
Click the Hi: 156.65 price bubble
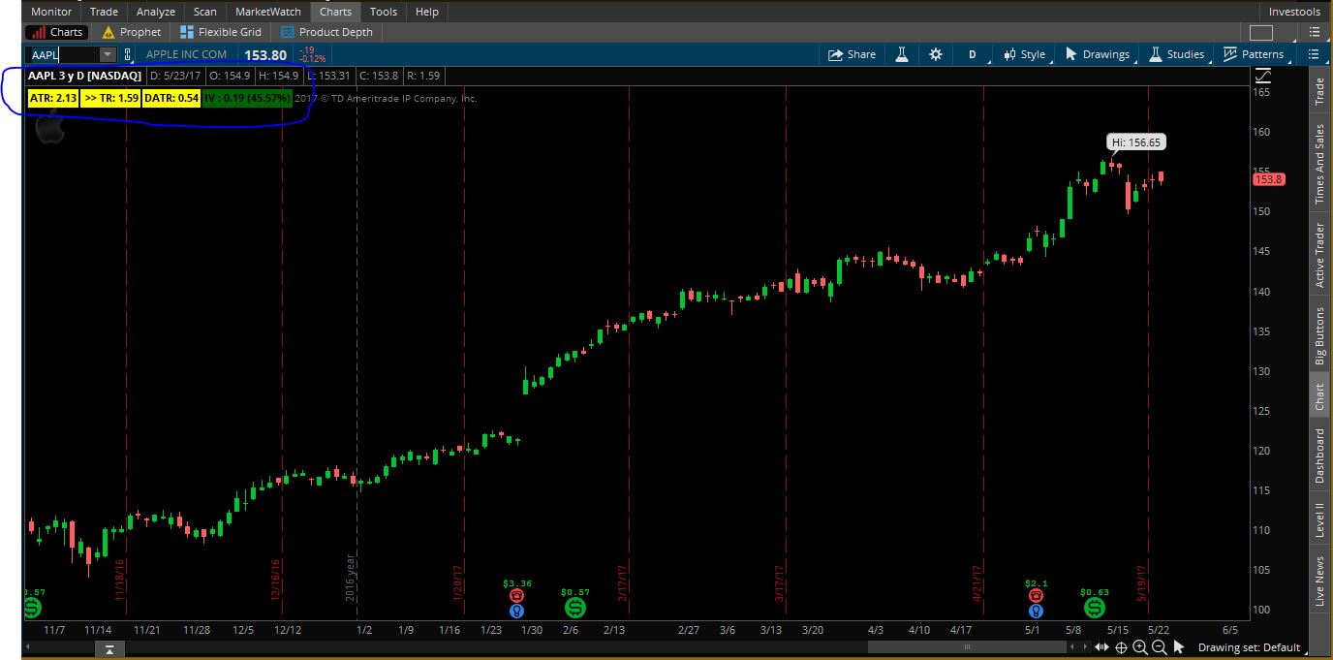1136,141
